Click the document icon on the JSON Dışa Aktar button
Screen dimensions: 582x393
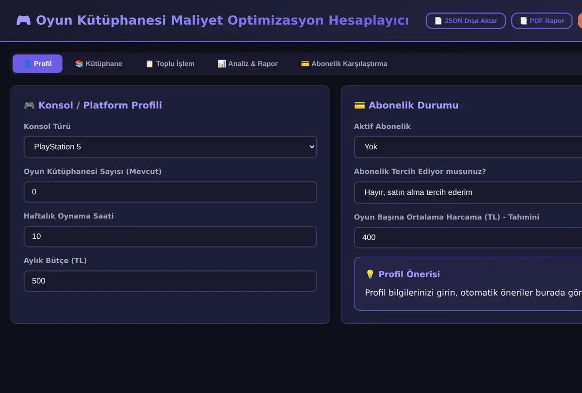click(438, 21)
